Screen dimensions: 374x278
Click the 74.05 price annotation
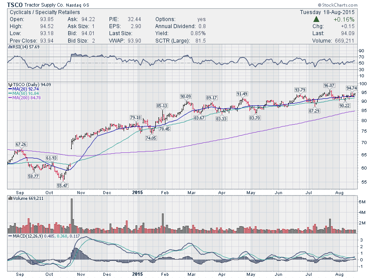coord(151,138)
